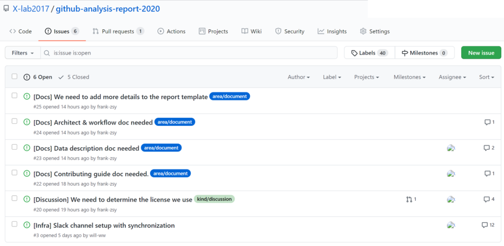Check the license discussion issue box
The width and height of the screenshot is (504, 246).
pyautogui.click(x=14, y=198)
